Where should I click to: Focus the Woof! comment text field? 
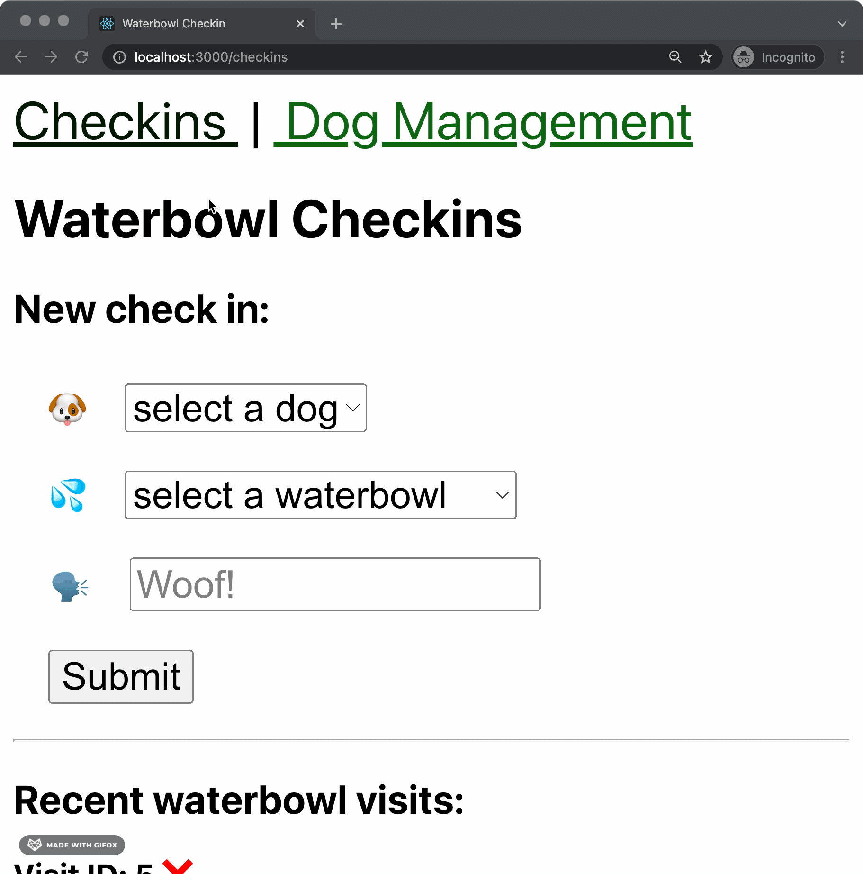(335, 584)
